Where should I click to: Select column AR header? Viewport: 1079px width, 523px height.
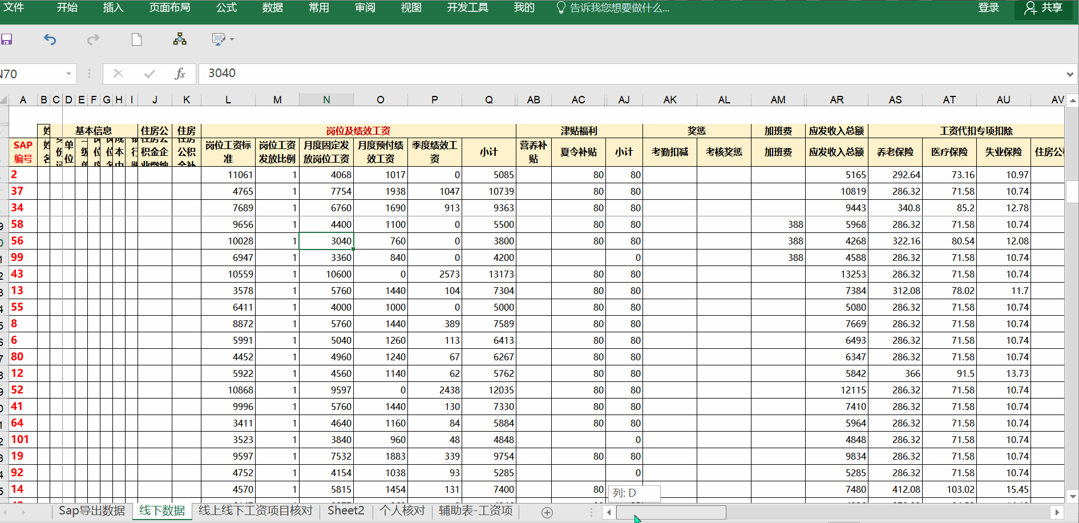(x=836, y=100)
